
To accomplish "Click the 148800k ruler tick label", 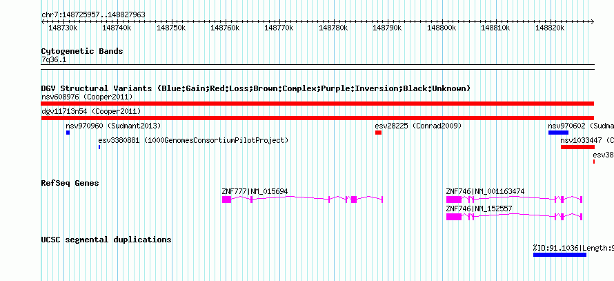I will click(x=442, y=28).
